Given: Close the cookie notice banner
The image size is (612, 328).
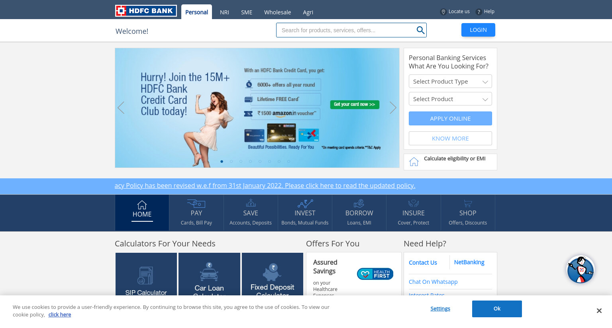Looking at the screenshot, I should (x=599, y=310).
